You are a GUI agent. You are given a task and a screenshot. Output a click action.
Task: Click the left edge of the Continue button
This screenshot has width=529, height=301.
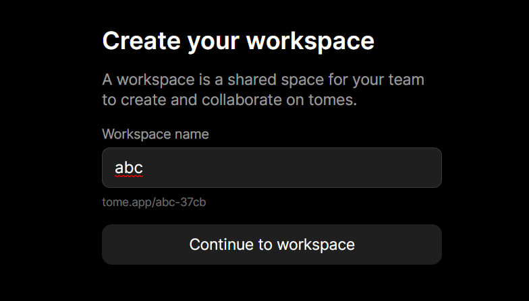[108, 244]
